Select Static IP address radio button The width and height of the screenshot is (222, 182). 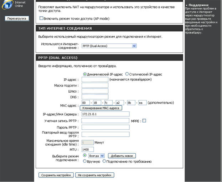click(127, 74)
